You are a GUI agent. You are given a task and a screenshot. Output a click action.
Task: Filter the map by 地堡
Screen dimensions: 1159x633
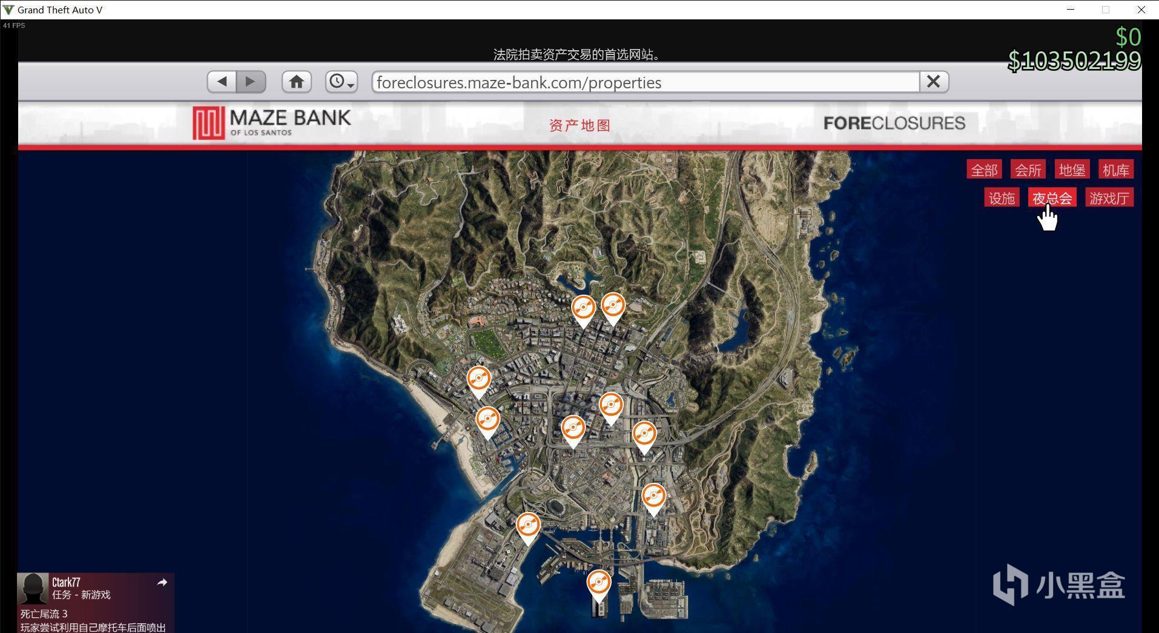pos(1072,170)
